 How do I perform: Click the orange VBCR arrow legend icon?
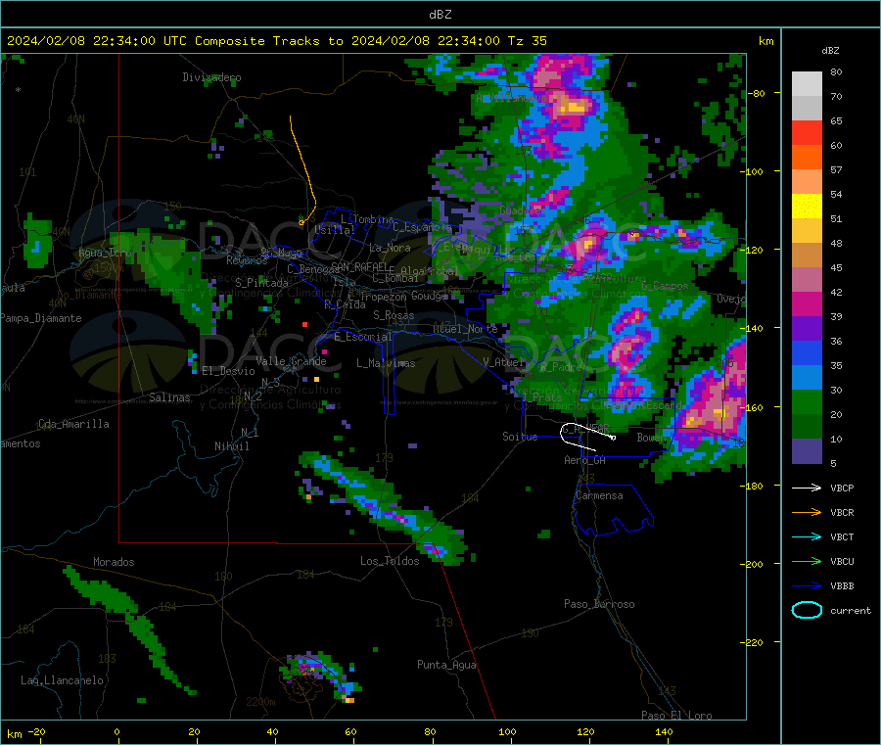(x=807, y=512)
